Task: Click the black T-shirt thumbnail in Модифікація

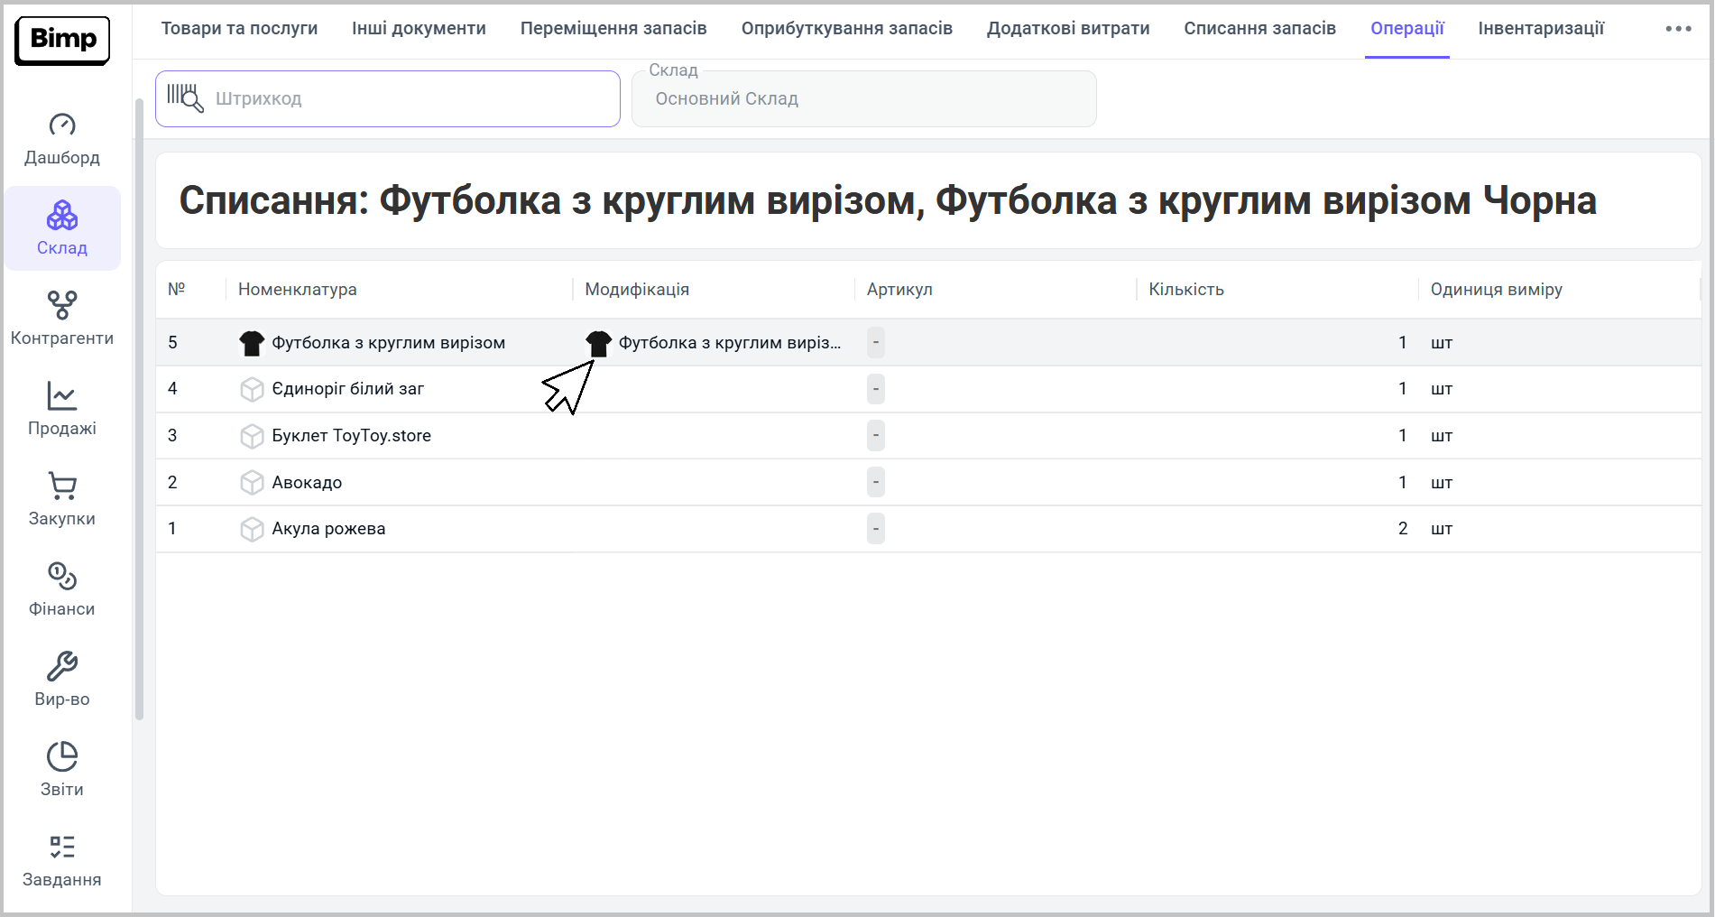Action: (x=598, y=343)
